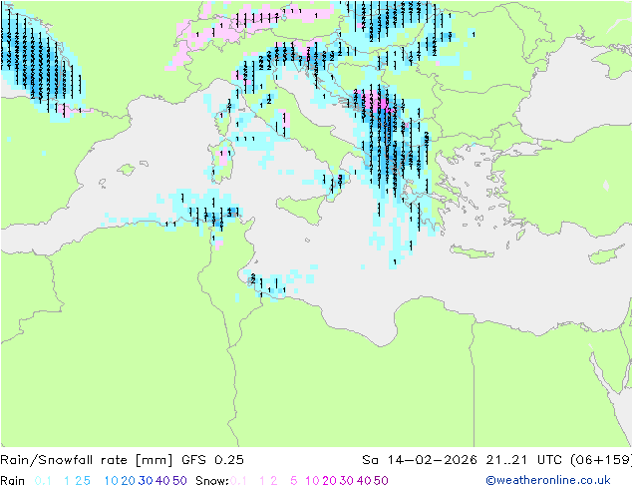Click the island of Sicily on map

coord(303,209)
